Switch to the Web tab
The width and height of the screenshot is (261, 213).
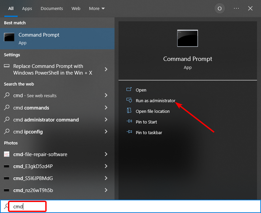(x=76, y=9)
